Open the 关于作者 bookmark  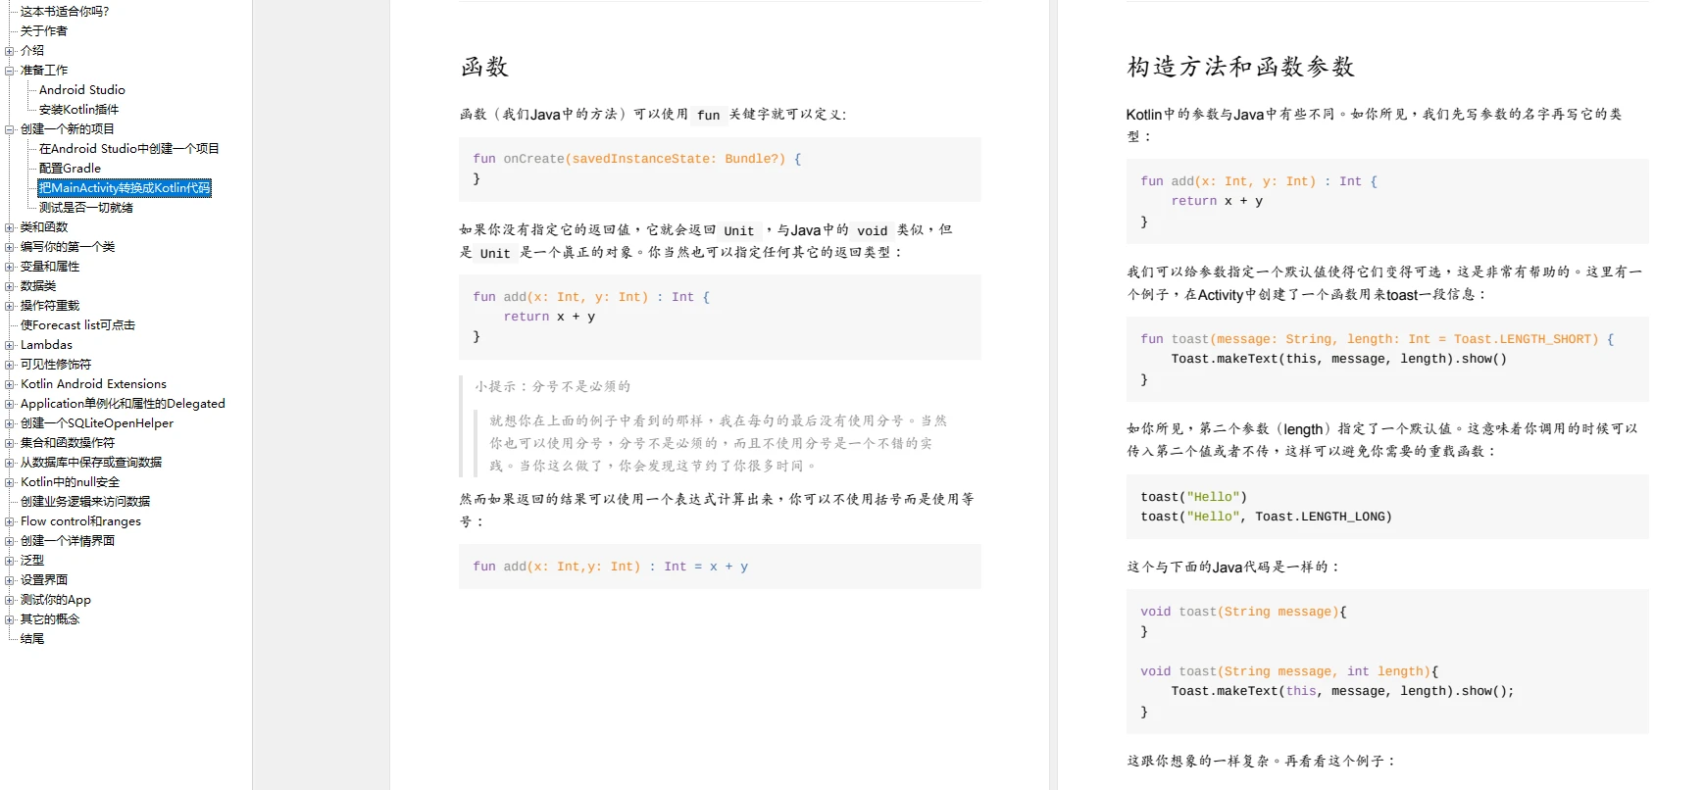pos(44,31)
